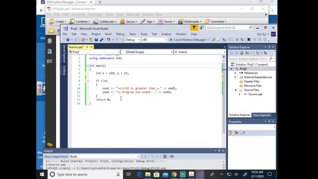Collapse the main() code block outline toggle
The width and height of the screenshot is (318, 179).
tap(88, 66)
